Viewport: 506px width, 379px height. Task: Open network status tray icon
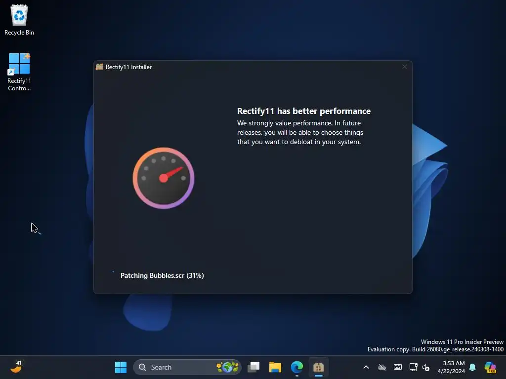(x=413, y=367)
